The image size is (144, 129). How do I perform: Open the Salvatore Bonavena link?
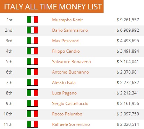click(x=71, y=62)
